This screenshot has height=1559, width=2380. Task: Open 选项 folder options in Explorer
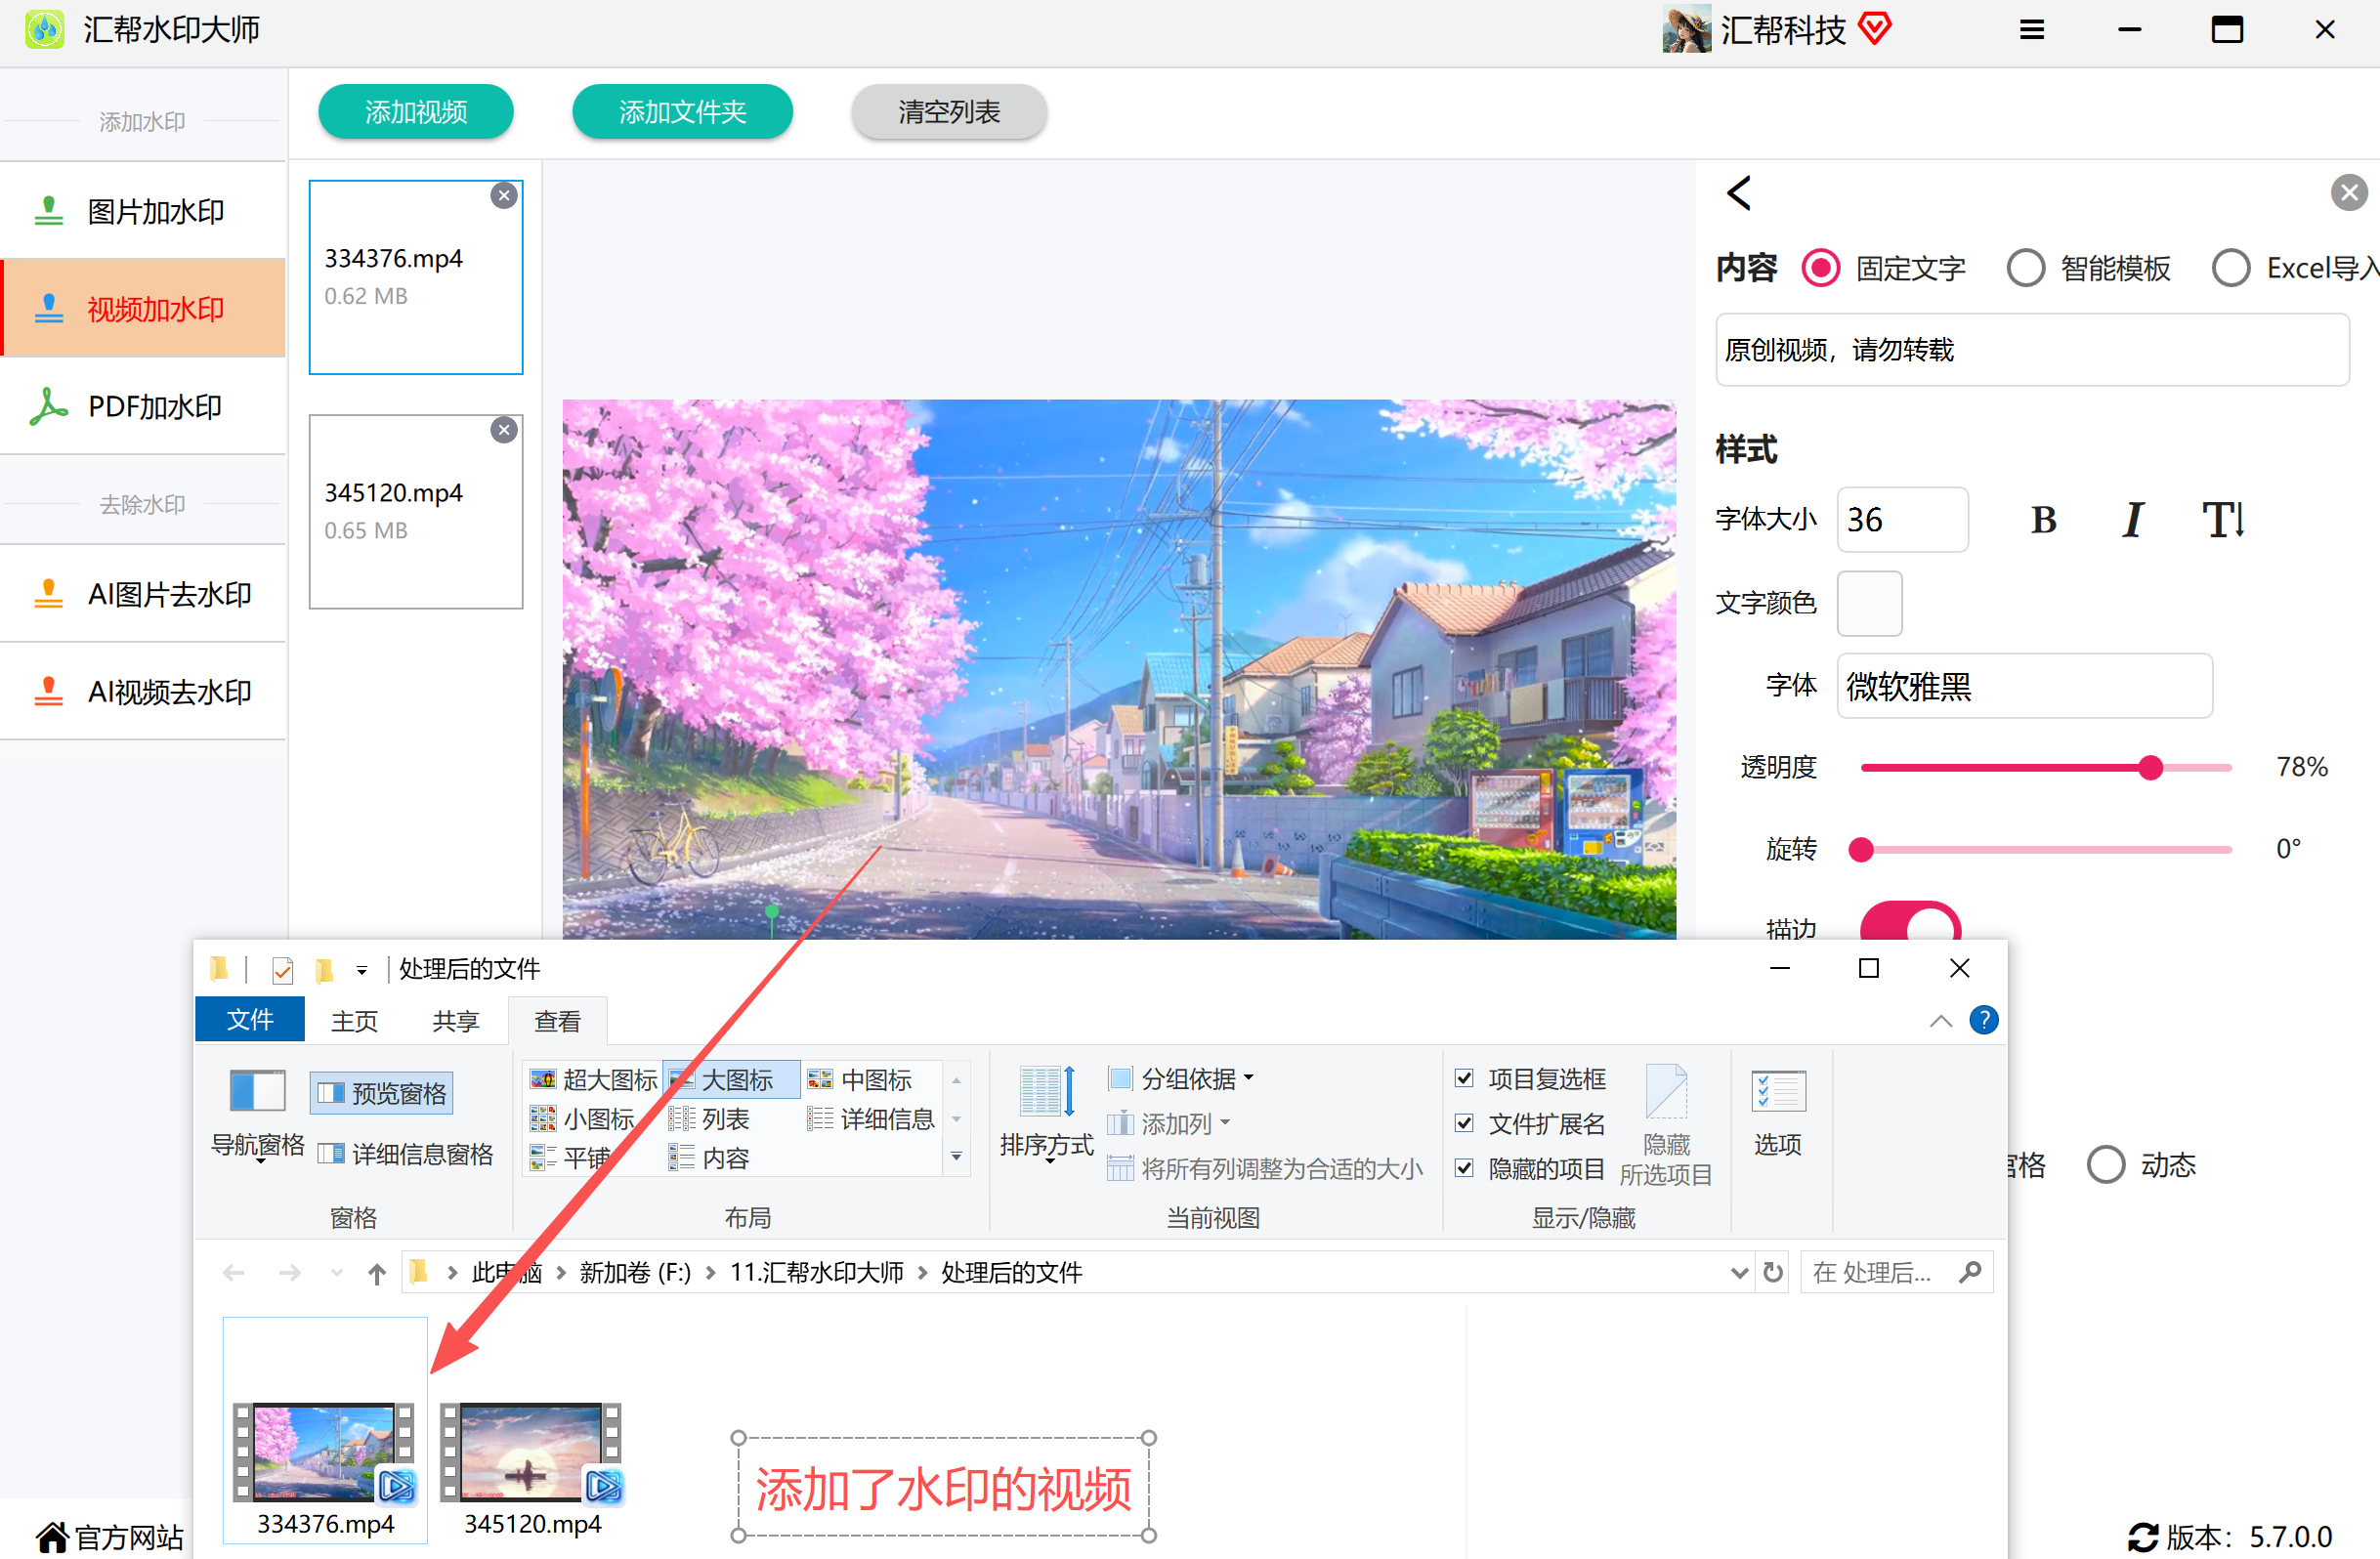click(1777, 1112)
